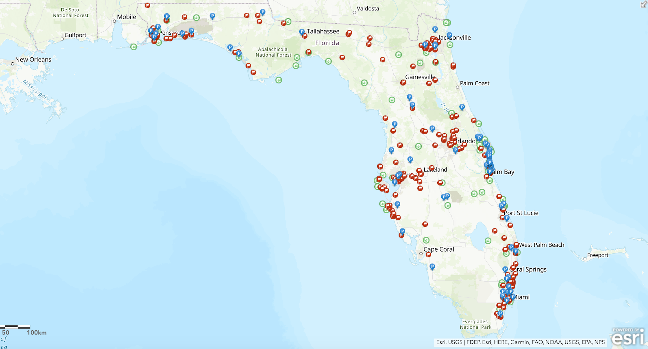Click the red flag marker north-northeast of Cape Coral

tap(425, 224)
